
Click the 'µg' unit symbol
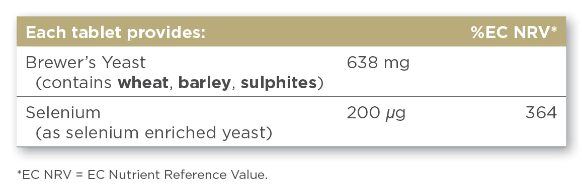tap(395, 114)
